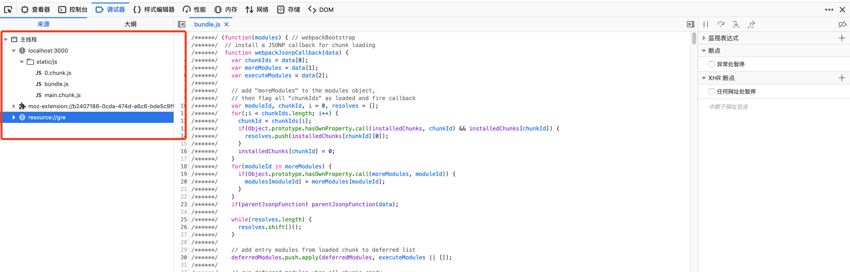Expand the 监视表达式 watch expressions section
850x272 pixels.
pyautogui.click(x=704, y=38)
